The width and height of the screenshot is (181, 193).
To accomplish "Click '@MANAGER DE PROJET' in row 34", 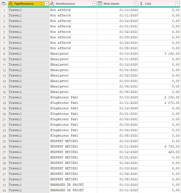I will click(x=67, y=190).
